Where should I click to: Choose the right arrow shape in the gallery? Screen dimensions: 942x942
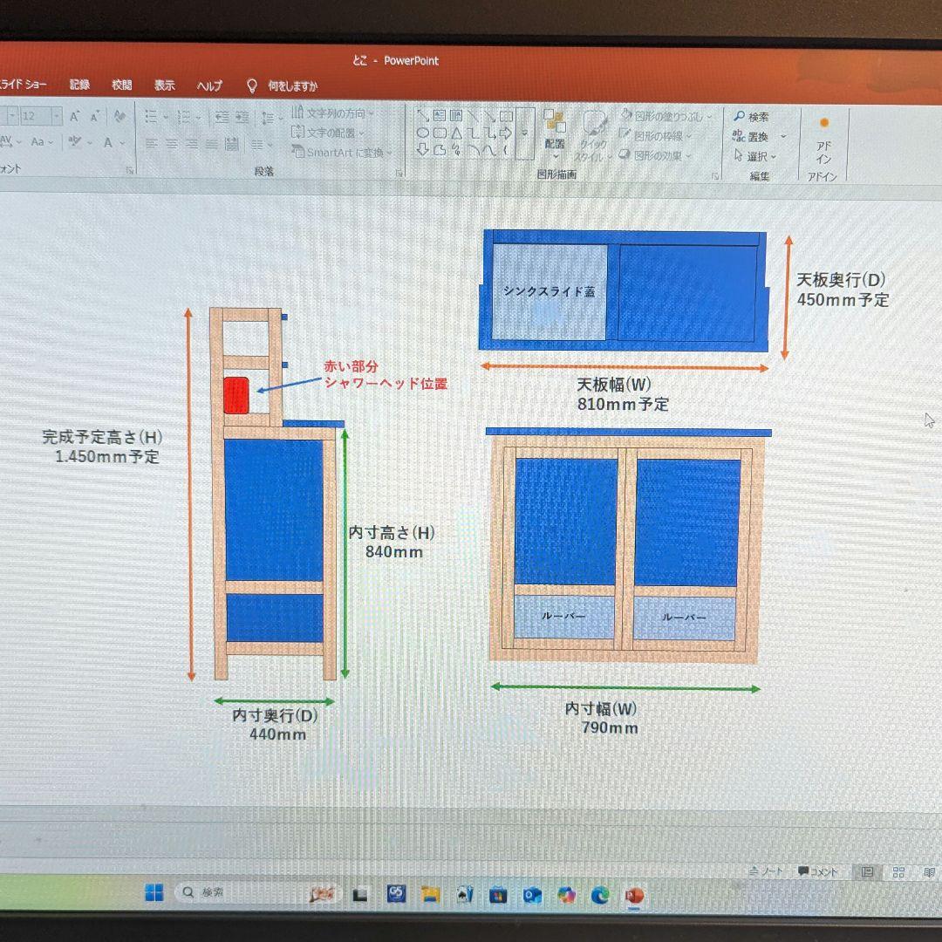[506, 133]
